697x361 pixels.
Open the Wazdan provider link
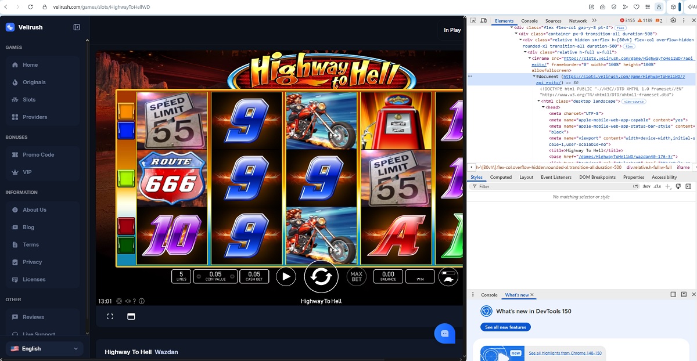[x=166, y=352]
